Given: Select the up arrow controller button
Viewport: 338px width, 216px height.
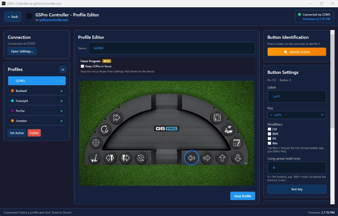Looking at the screenshot, I should click(x=222, y=158).
